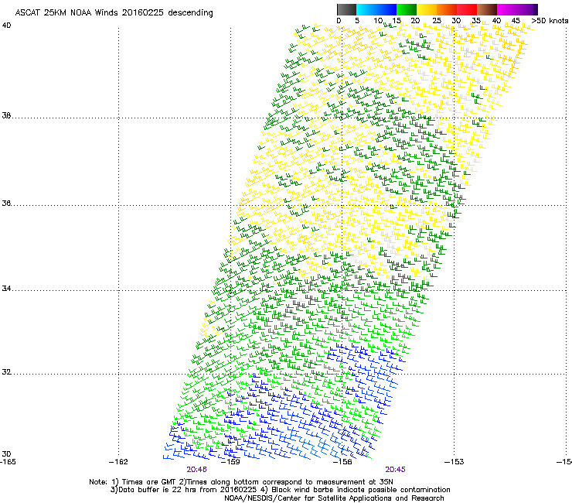Viewport: 572px width, 503px height.
Task: Click the latitude label 36
Action: 6,203
